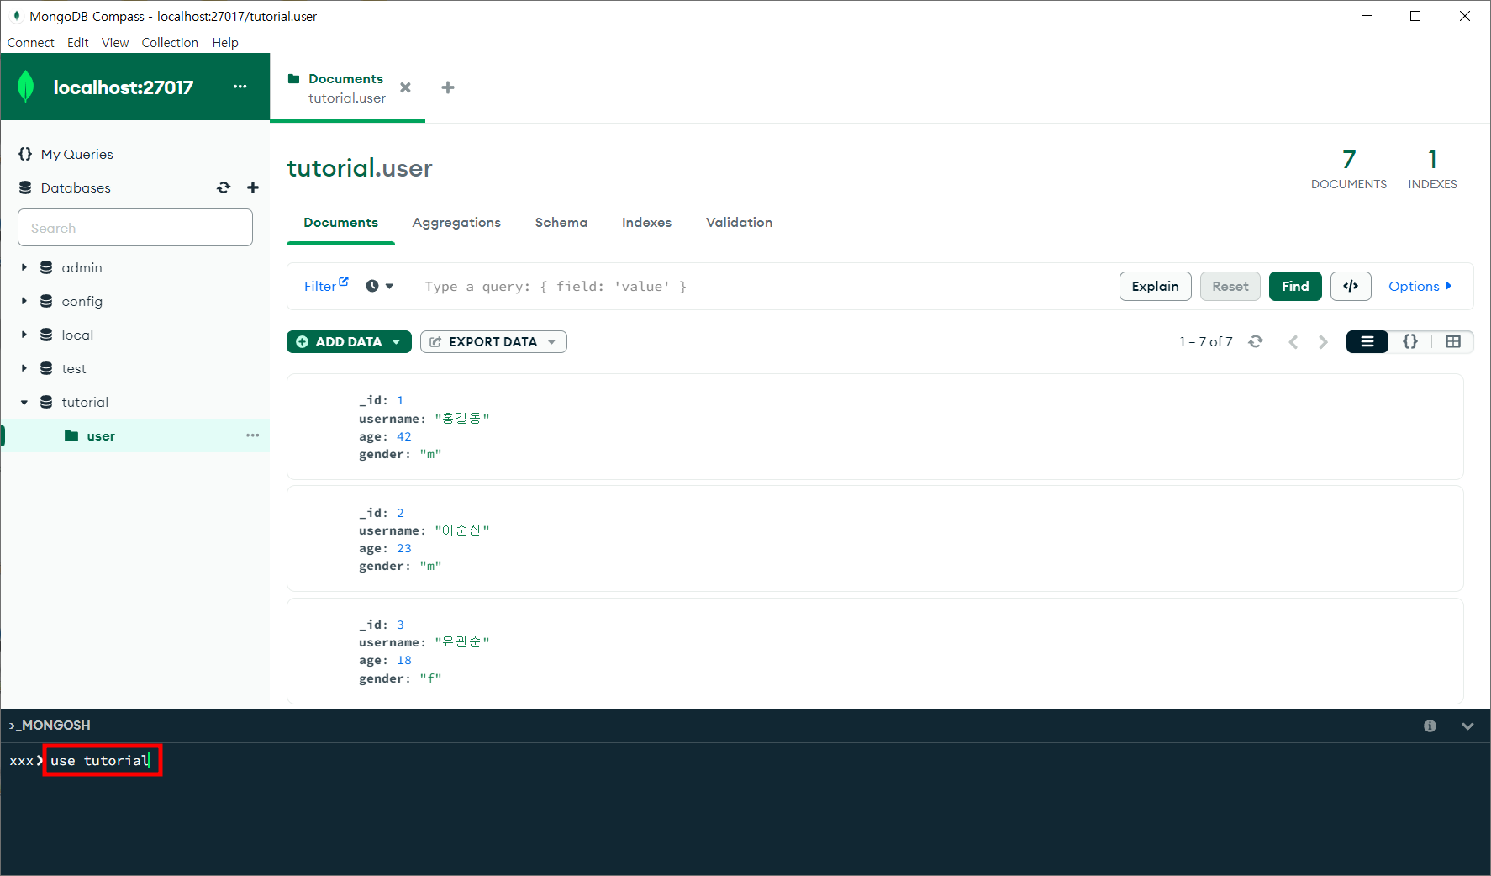Switch to the Aggregations tab
Image resolution: width=1491 pixels, height=876 pixels.
pyautogui.click(x=456, y=222)
